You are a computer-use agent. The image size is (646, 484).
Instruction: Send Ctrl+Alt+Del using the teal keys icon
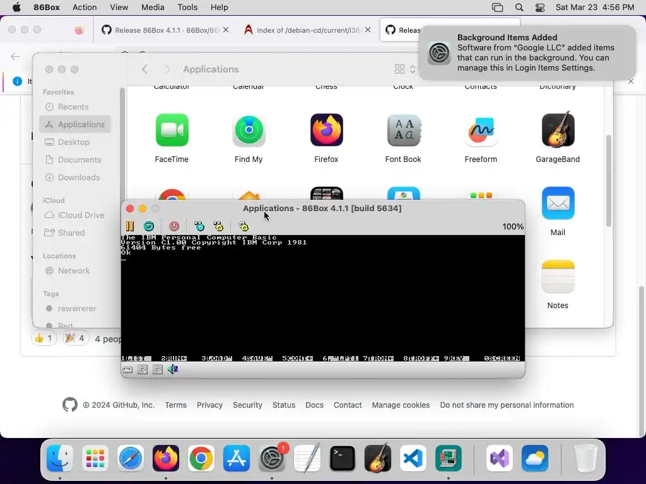(199, 226)
